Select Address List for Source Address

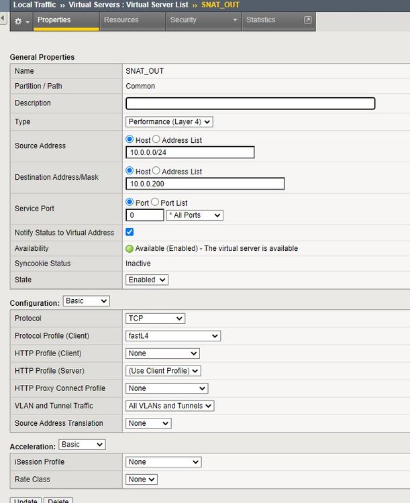tap(156, 139)
